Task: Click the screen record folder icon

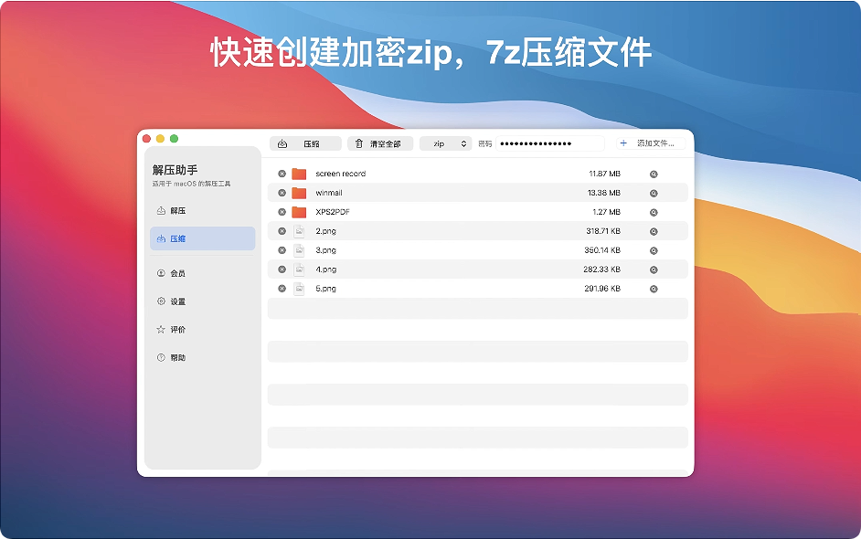Action: 299,174
